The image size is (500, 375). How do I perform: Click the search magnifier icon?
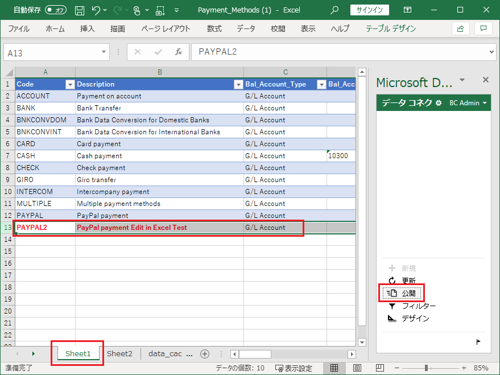(334, 10)
